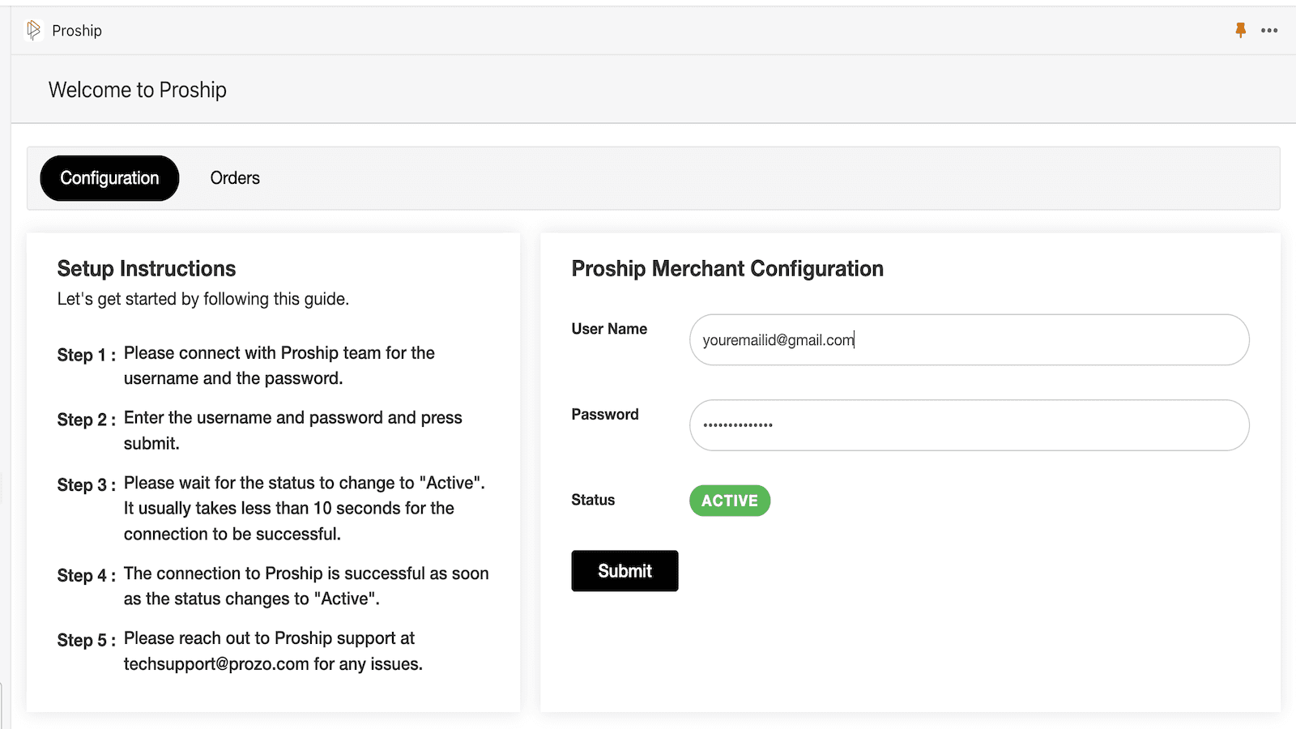The height and width of the screenshot is (729, 1296).
Task: Click the Step 1 label
Action: pos(86,355)
